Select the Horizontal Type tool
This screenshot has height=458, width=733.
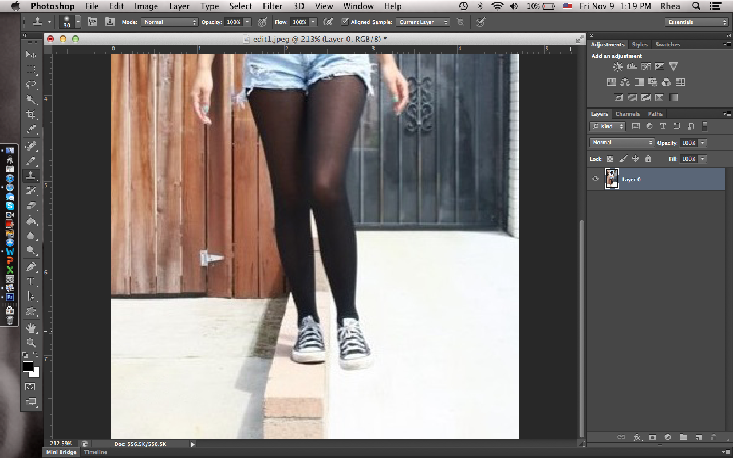31,282
